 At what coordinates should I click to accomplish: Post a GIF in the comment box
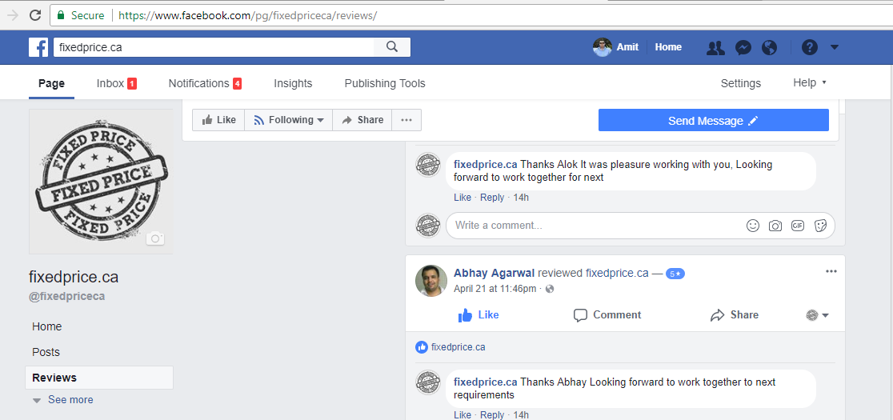tap(797, 226)
